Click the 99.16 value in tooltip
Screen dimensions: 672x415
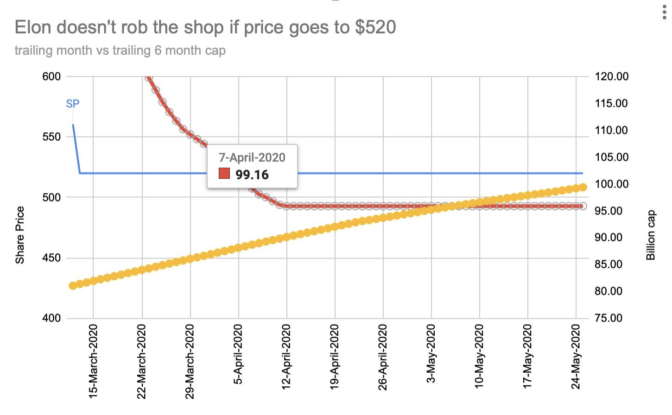click(252, 175)
